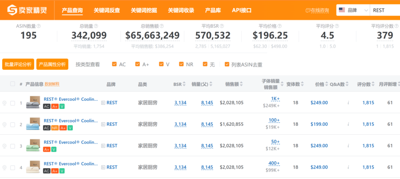Click Q&A info icon in row 2

(x=348, y=124)
